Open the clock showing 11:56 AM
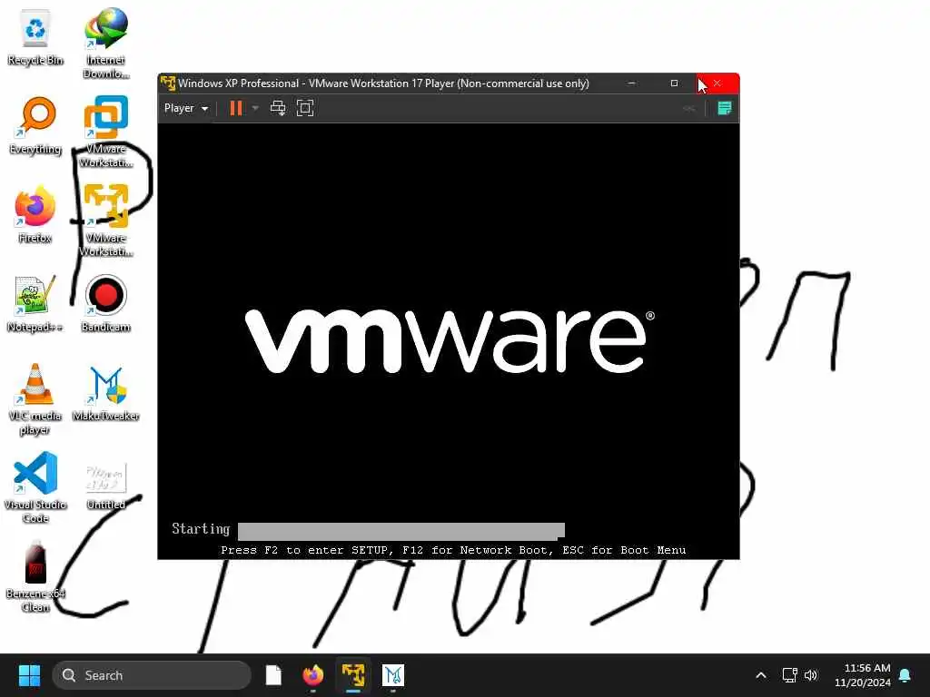930x697 pixels. click(x=863, y=675)
